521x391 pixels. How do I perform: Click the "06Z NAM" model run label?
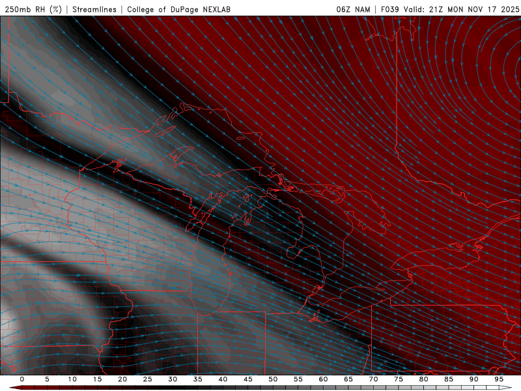(353, 9)
